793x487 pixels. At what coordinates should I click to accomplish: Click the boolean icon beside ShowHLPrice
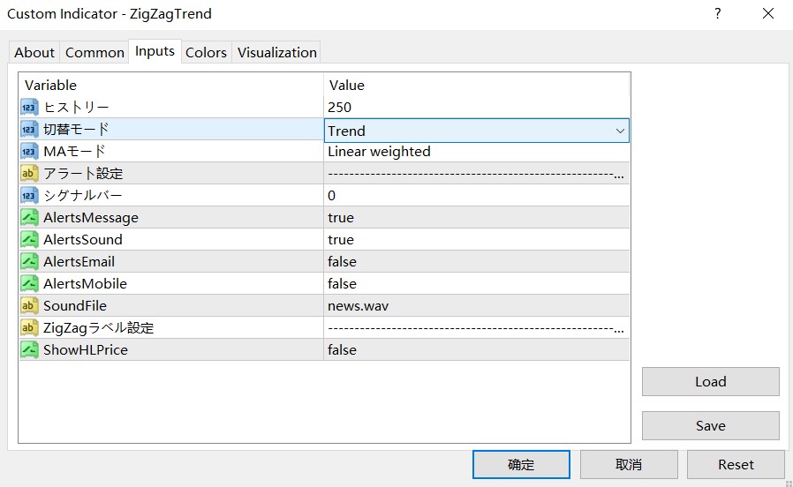pos(29,350)
